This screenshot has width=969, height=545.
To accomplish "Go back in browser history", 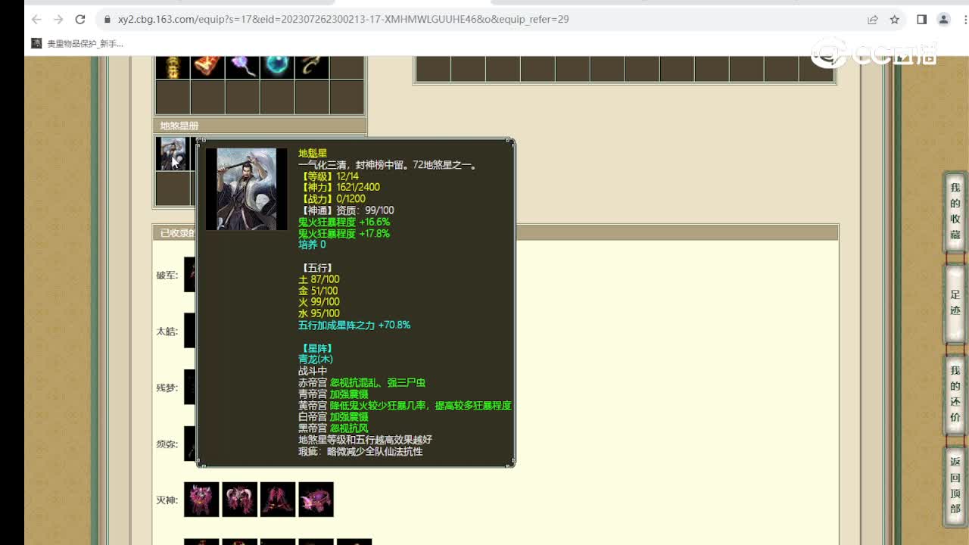I will [36, 19].
